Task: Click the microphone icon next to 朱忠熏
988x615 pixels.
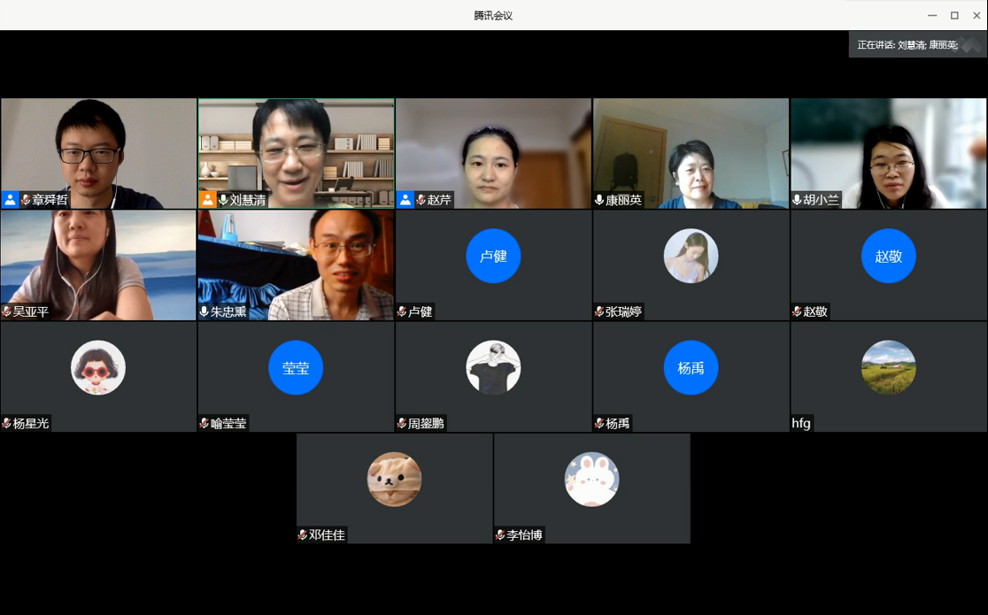Action: (204, 311)
